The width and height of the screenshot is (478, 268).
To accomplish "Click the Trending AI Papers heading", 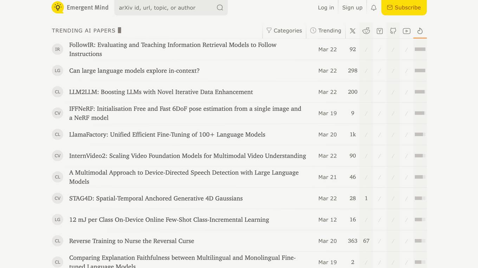I will tap(84, 31).
